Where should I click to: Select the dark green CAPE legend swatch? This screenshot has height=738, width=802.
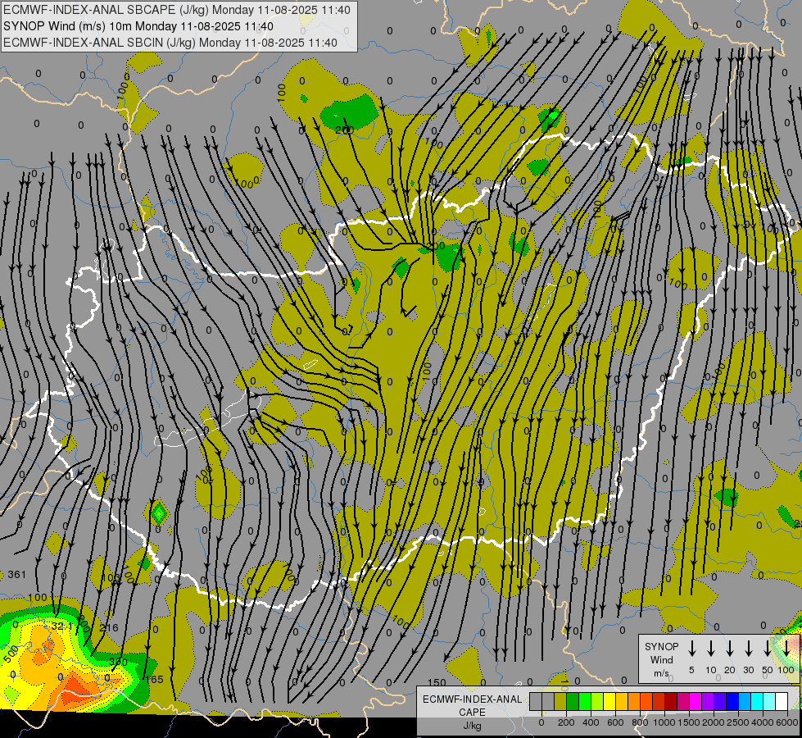coord(573,701)
